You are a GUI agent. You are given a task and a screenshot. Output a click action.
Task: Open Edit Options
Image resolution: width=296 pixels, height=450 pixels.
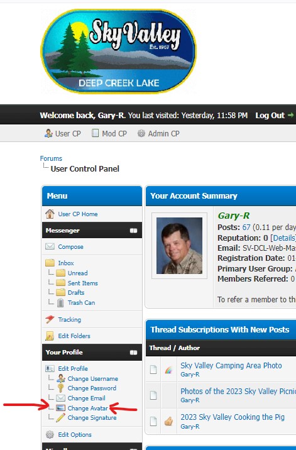tap(75, 435)
